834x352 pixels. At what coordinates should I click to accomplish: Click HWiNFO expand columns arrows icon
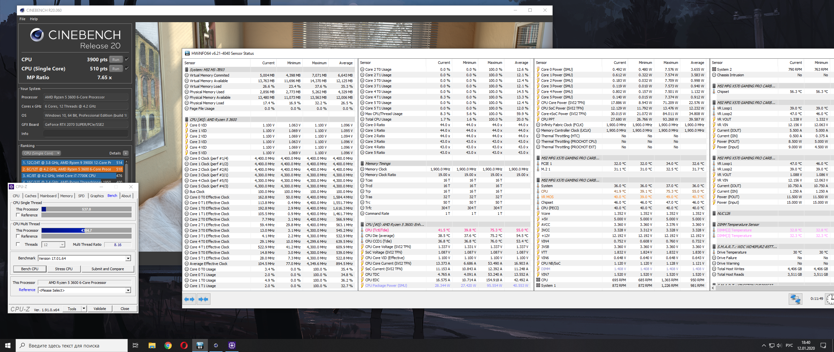point(189,299)
